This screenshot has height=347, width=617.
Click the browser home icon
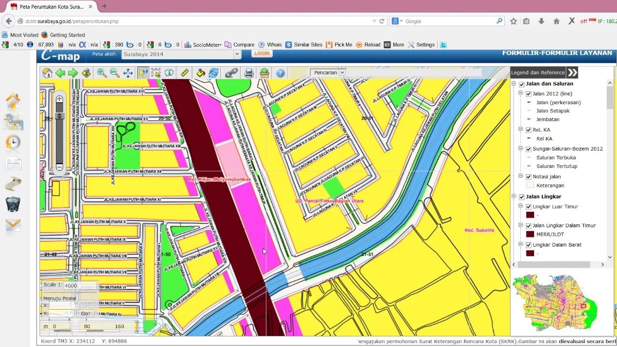(556, 21)
